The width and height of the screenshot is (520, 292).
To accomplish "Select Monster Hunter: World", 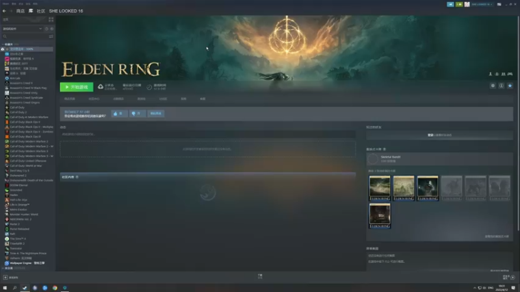I will (x=24, y=214).
